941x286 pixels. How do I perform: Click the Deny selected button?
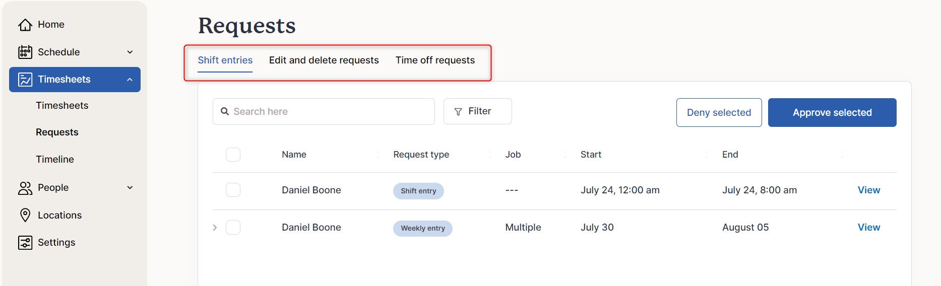(x=719, y=112)
